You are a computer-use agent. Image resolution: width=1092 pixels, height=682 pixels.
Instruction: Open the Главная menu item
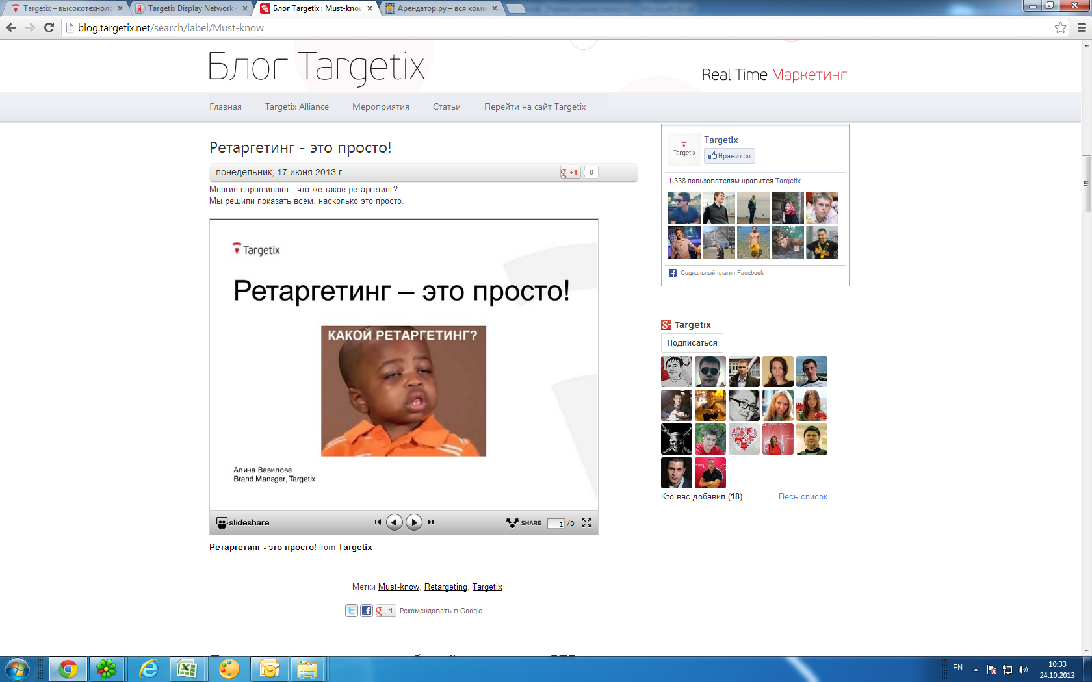(x=226, y=107)
